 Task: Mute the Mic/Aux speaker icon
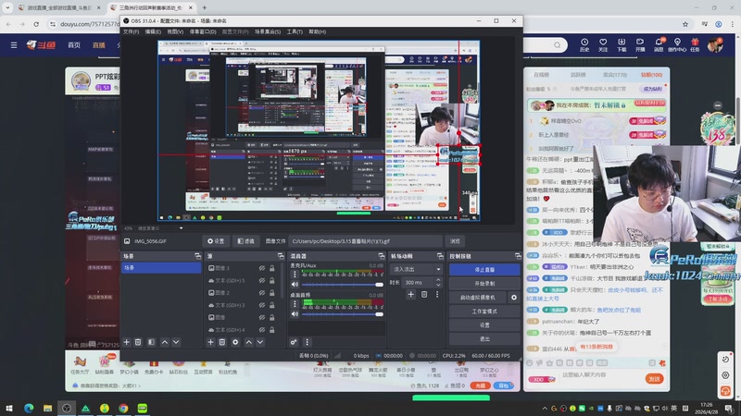[295, 285]
